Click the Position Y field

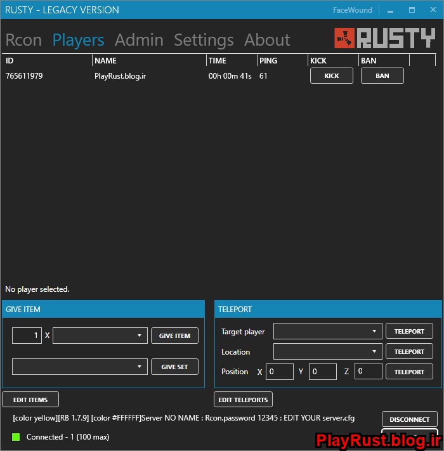[x=323, y=372]
